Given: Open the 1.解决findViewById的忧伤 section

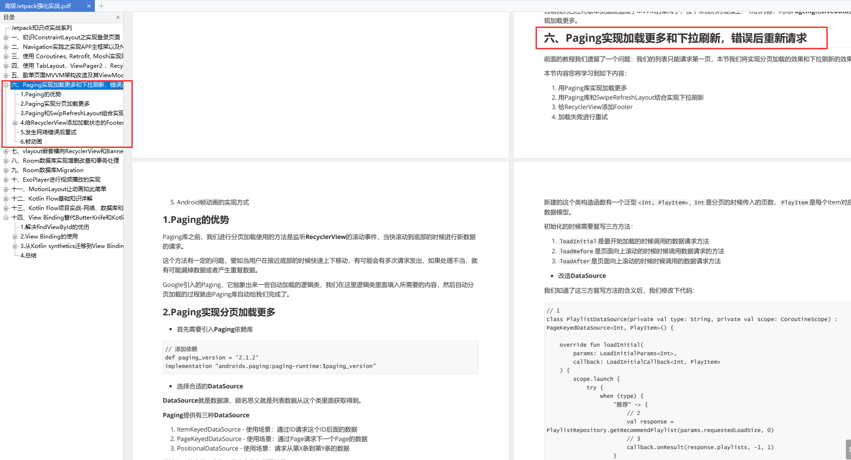Looking at the screenshot, I should [x=55, y=227].
